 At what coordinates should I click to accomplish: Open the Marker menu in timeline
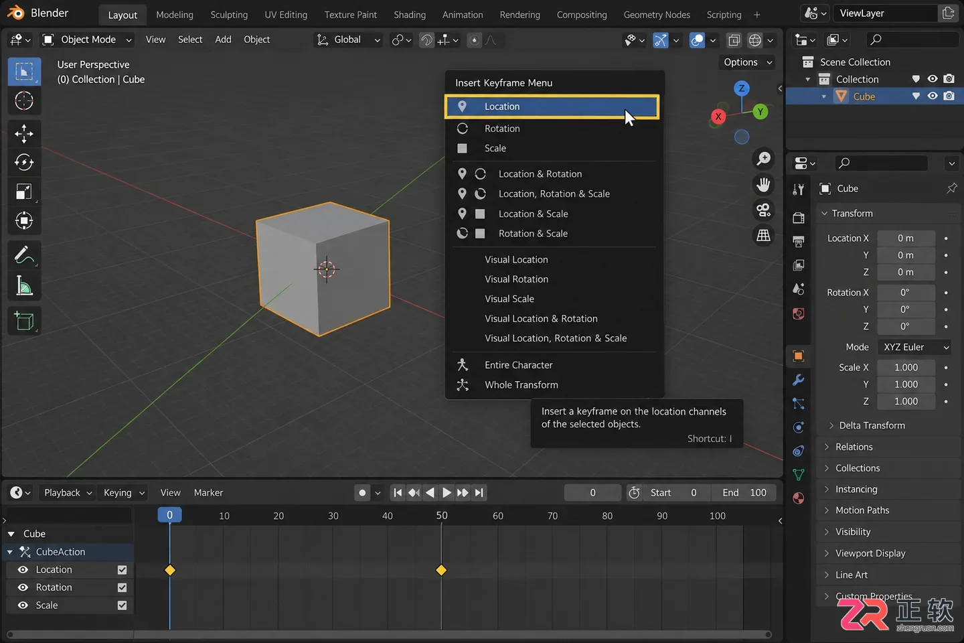tap(208, 493)
